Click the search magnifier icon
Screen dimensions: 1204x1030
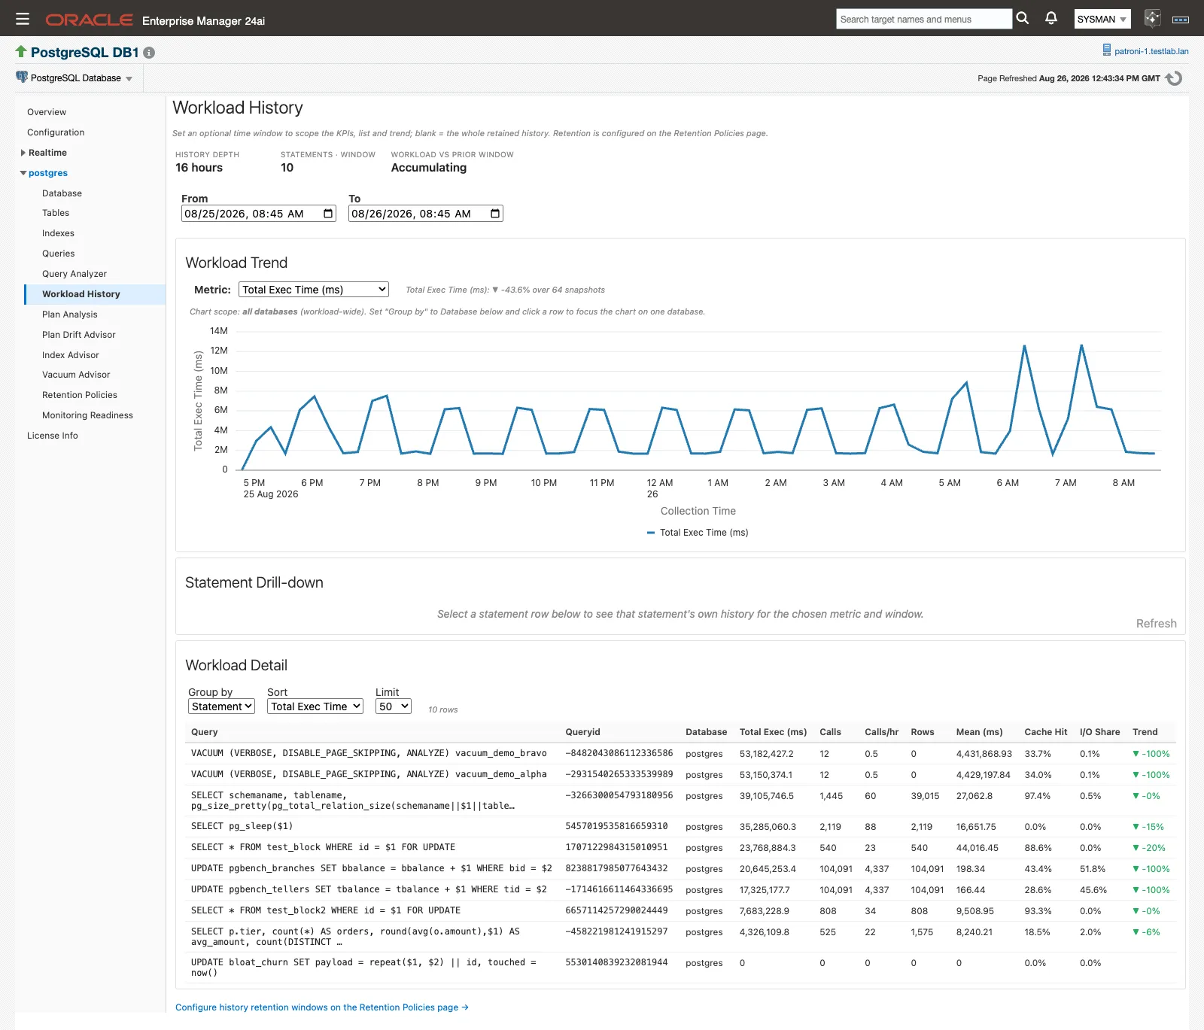[1022, 18]
